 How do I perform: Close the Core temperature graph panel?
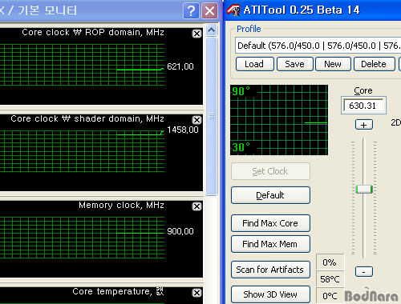tap(196, 293)
